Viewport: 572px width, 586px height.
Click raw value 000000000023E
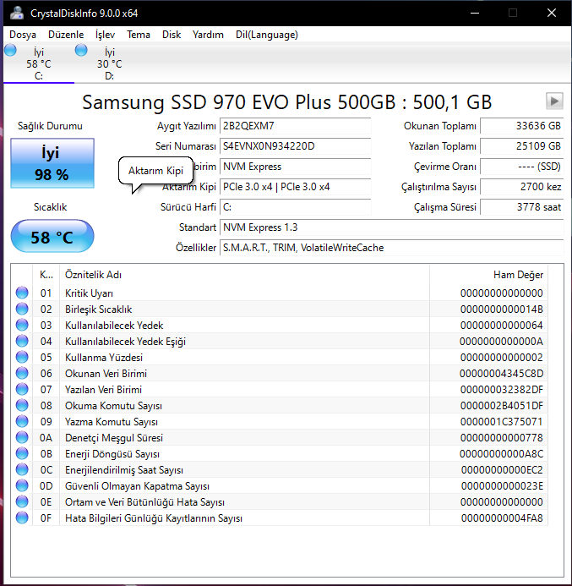(502, 486)
